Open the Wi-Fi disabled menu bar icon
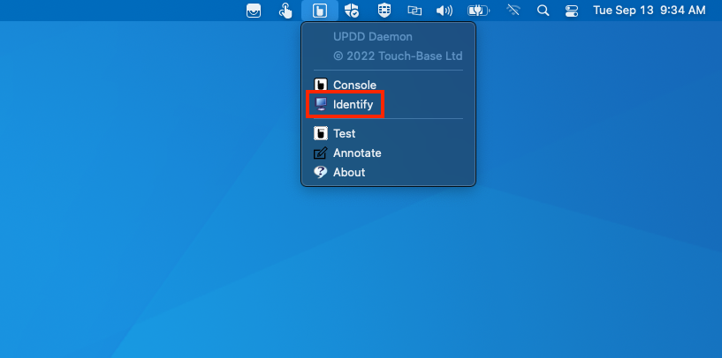722x358 pixels. tap(513, 11)
